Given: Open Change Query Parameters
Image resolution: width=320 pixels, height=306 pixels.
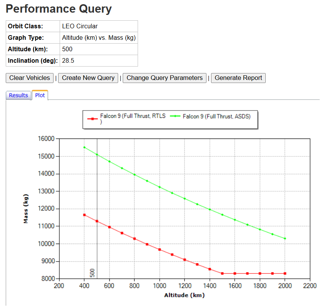Looking at the screenshot, I should tap(164, 78).
